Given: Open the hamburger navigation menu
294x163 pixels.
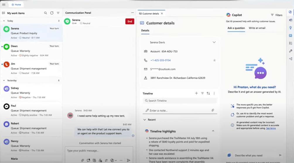Looking at the screenshot, I should (4, 4).
